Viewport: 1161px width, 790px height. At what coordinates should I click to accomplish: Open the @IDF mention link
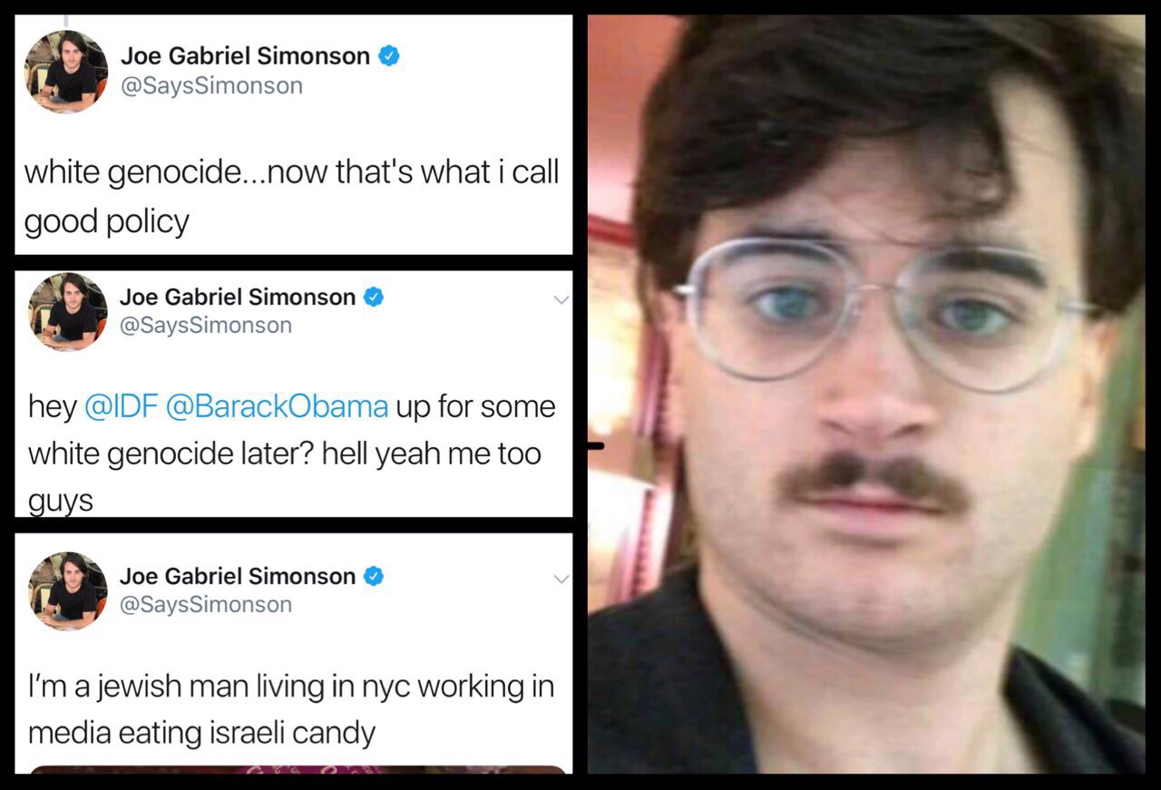coord(120,406)
